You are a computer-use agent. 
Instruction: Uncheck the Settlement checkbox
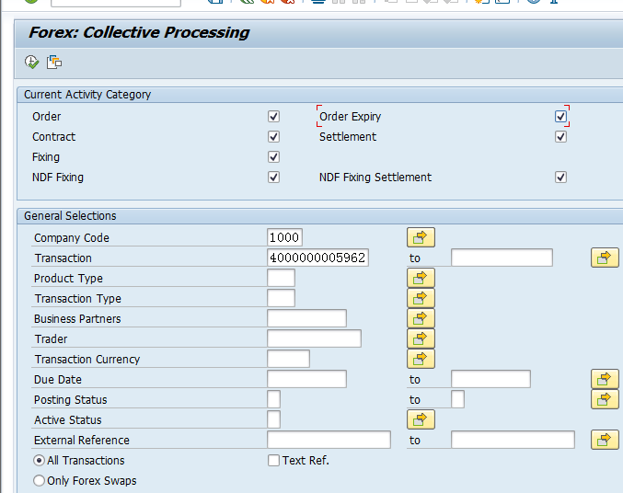(560, 137)
